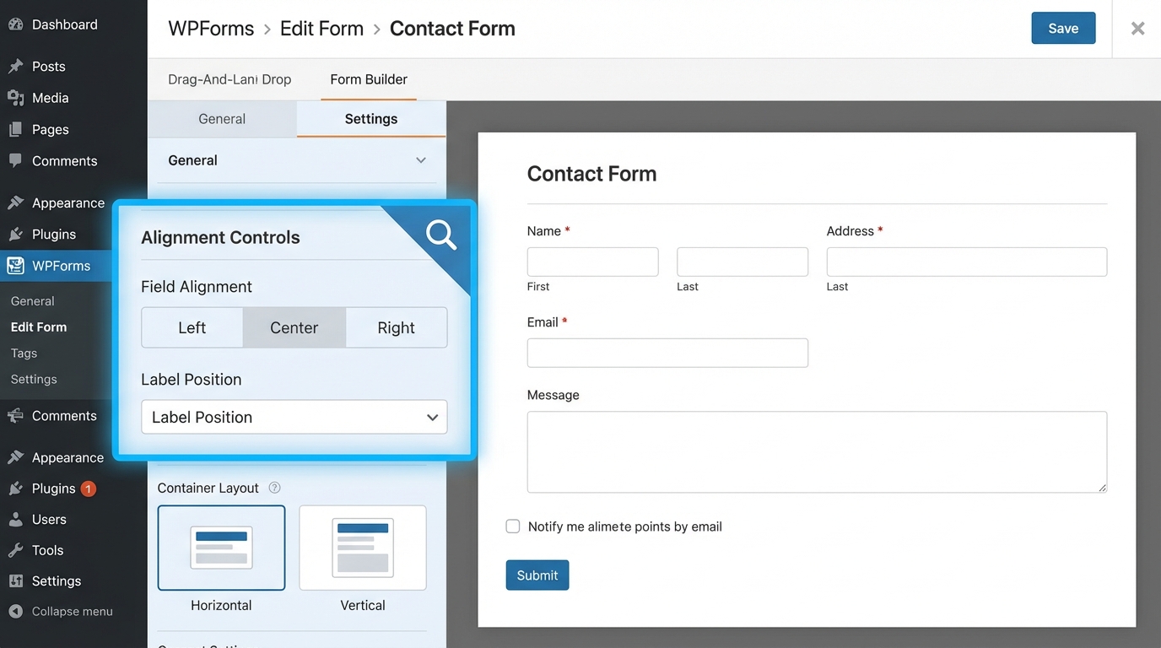Switch to the Settings tab

(370, 118)
